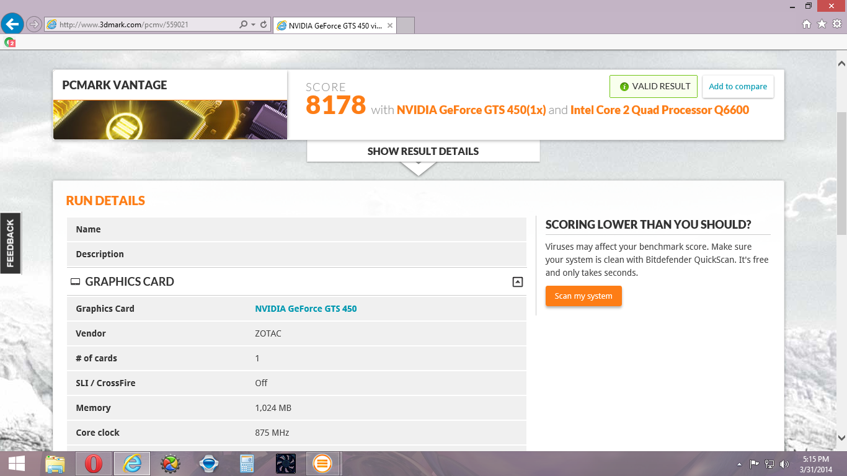
Task: Open File Explorer from the taskbar
Action: [55, 464]
